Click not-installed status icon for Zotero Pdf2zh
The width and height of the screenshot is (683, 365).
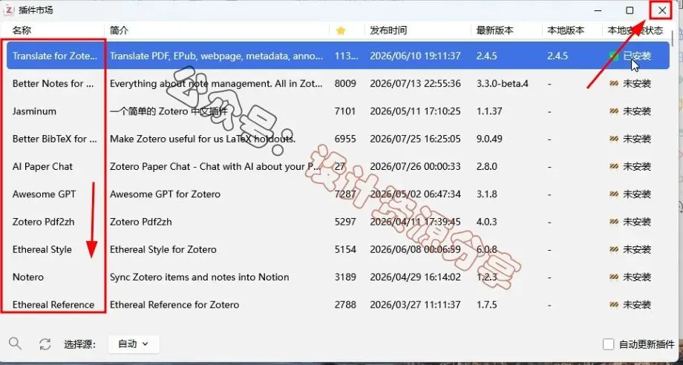pos(614,222)
